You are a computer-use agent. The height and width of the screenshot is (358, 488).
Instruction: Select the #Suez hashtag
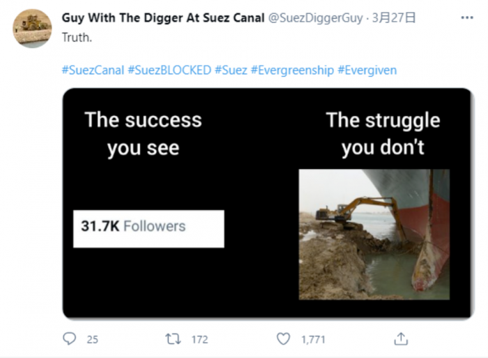[x=231, y=70]
